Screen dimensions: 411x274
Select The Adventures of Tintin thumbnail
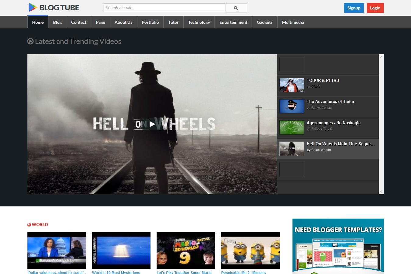pos(292,106)
